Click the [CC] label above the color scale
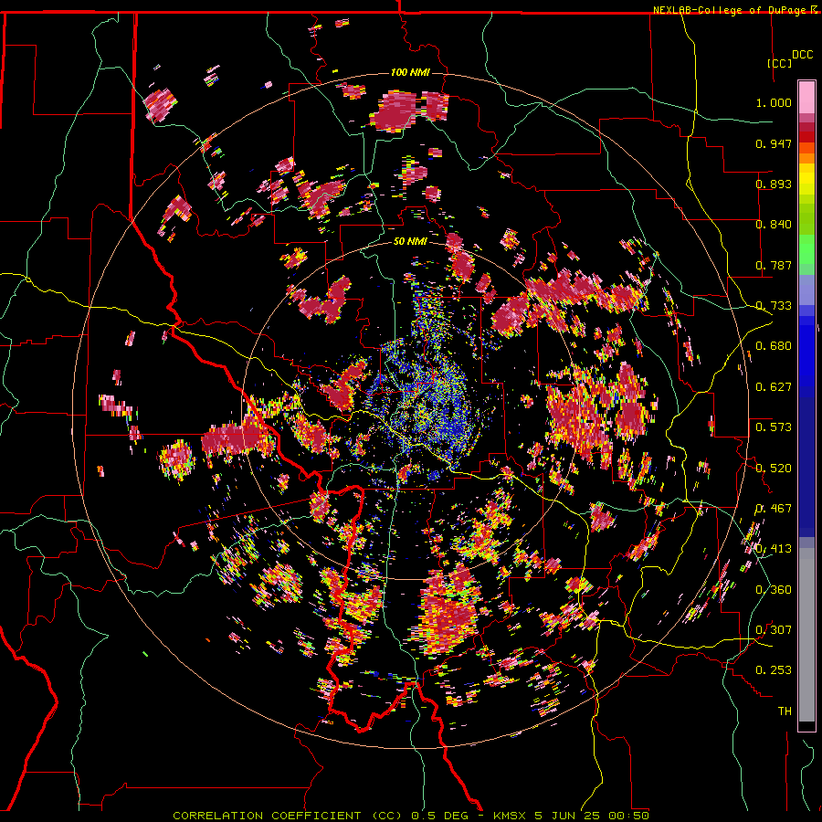The image size is (822, 822). point(779,63)
